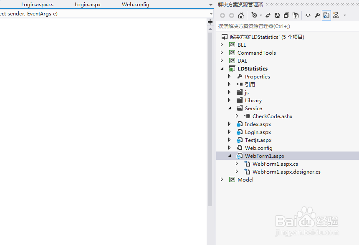Expand the Testjs.aspx node
359x245 pixels.
coord(230,140)
